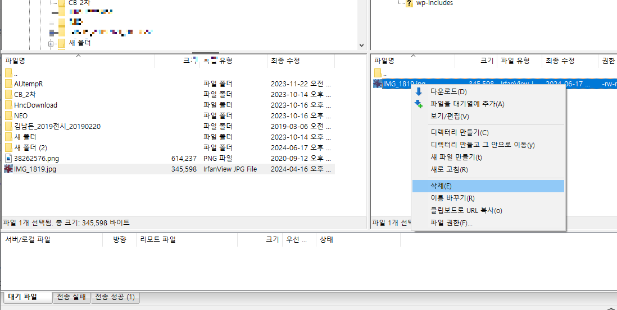Click the 서버/로컬 파일 queue column header
This screenshot has width=617, height=310.
52,240
